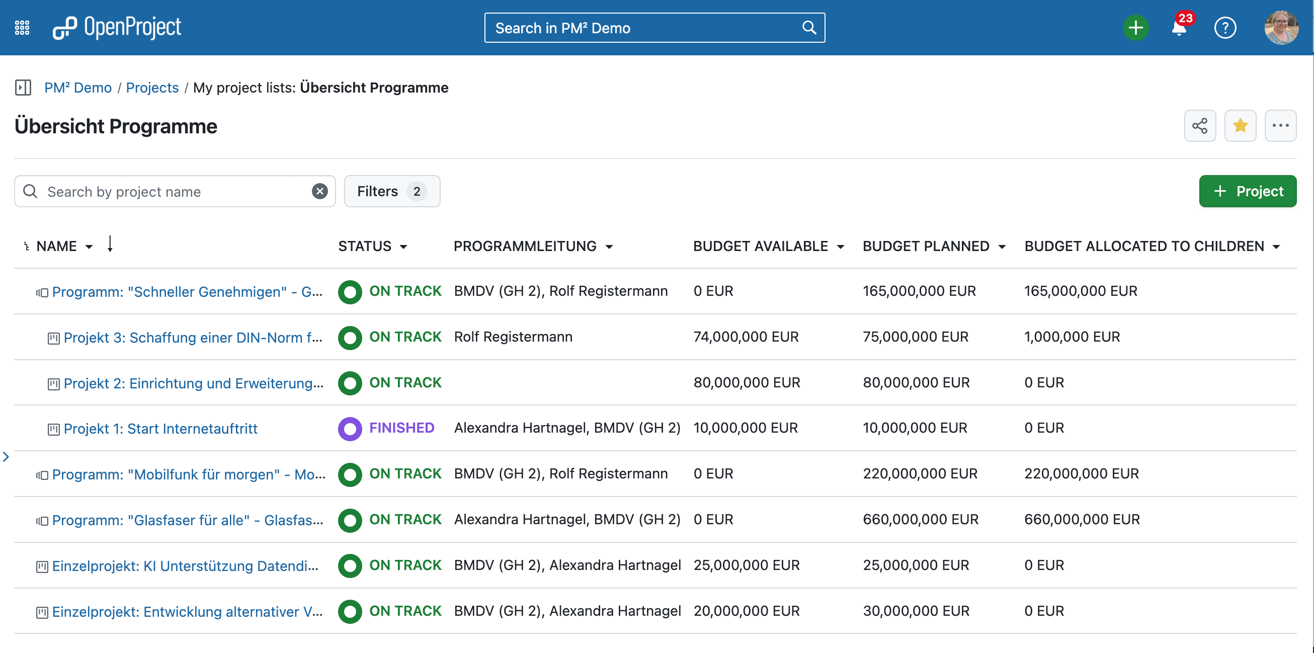Toggle the sidebar menu icon in breadcrumb
The height and width of the screenshot is (653, 1314).
(x=23, y=88)
